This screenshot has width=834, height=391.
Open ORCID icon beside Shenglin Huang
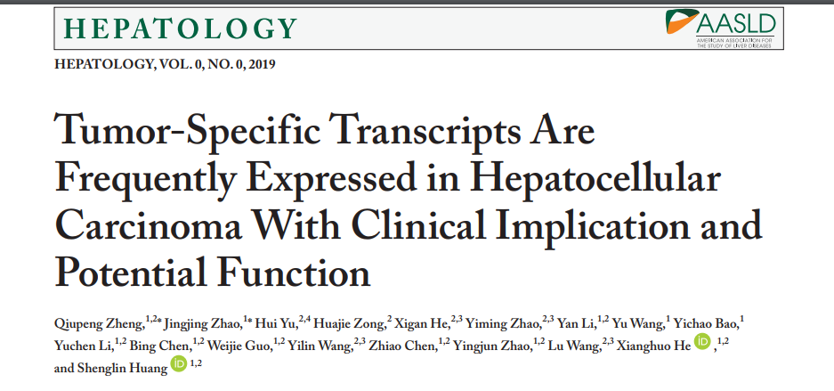(178, 363)
